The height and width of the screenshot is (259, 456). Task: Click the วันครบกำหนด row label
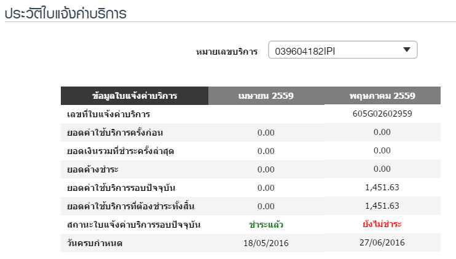(x=95, y=242)
